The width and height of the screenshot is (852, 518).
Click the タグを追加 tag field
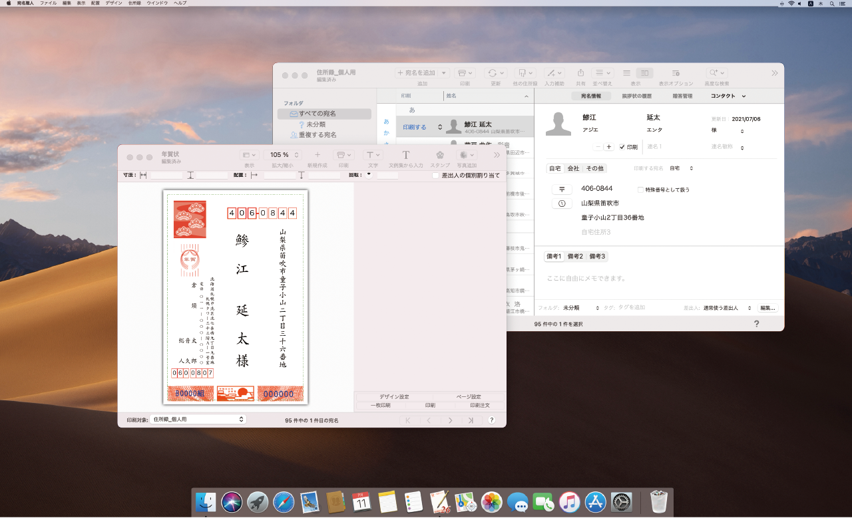[x=632, y=308]
